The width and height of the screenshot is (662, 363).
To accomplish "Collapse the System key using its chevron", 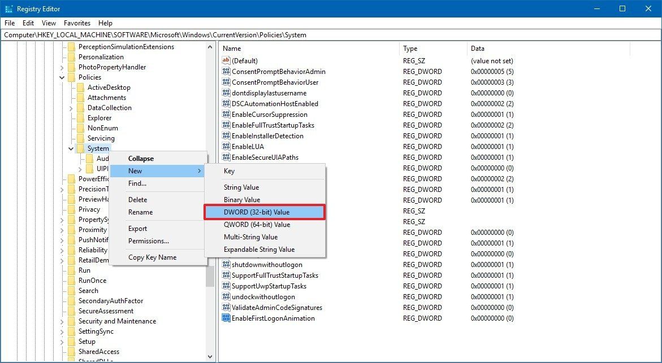I will (70, 148).
